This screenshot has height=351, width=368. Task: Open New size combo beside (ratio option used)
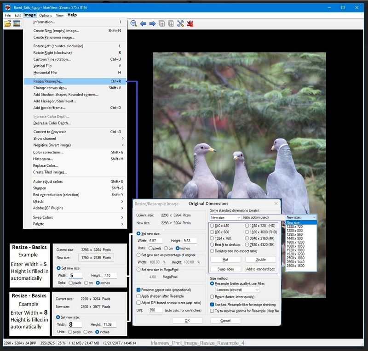click(x=225, y=217)
